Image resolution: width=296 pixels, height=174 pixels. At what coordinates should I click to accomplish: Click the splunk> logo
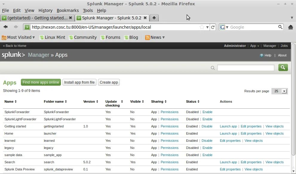click(x=13, y=55)
